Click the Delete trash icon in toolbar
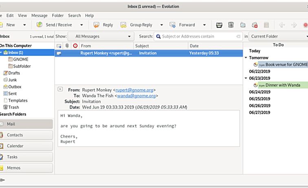The width and height of the screenshot is (308, 188). click(x=231, y=25)
